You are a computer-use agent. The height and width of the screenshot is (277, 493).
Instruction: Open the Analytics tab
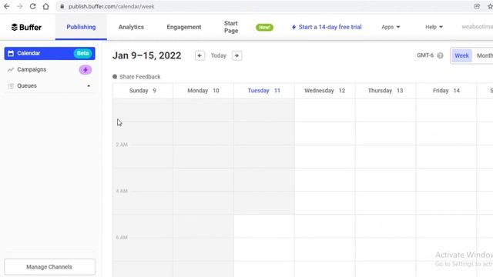131,27
